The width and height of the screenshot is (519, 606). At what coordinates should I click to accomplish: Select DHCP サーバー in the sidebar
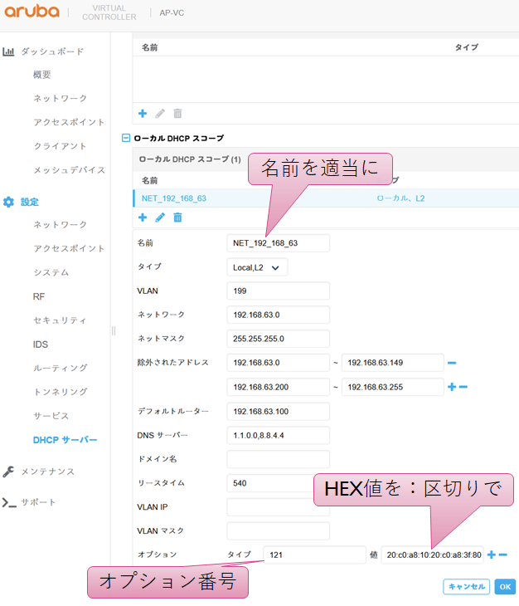pyautogui.click(x=65, y=440)
